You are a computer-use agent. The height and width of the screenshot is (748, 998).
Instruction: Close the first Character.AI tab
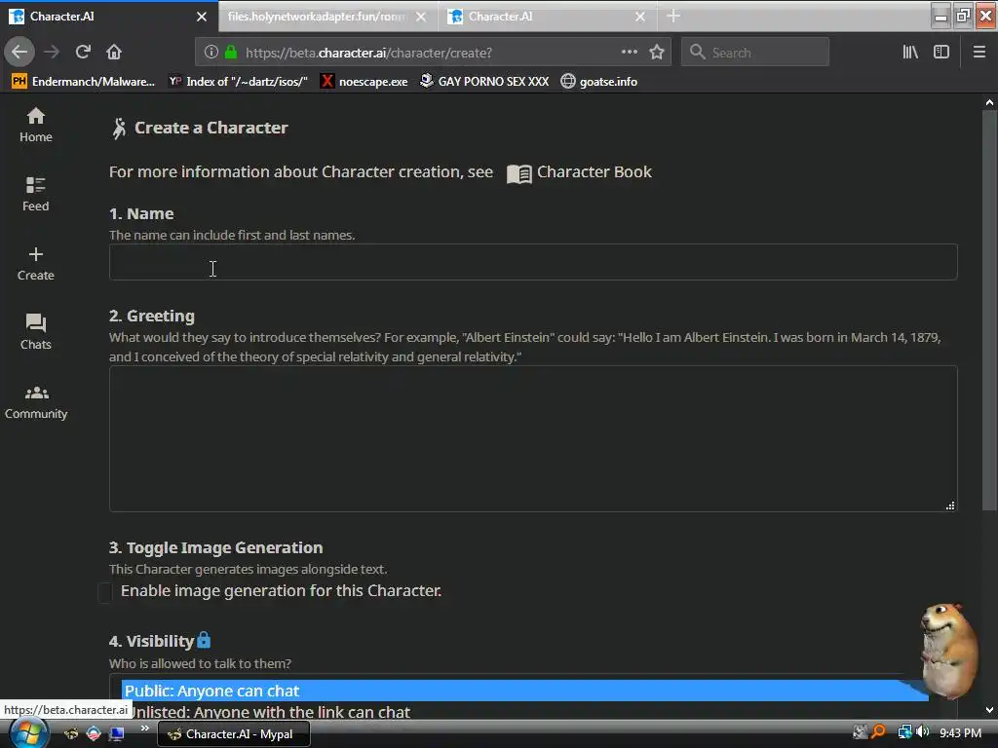tap(202, 17)
